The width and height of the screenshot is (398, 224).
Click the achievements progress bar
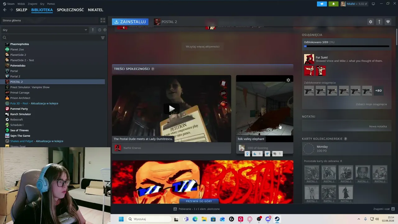pos(347,46)
